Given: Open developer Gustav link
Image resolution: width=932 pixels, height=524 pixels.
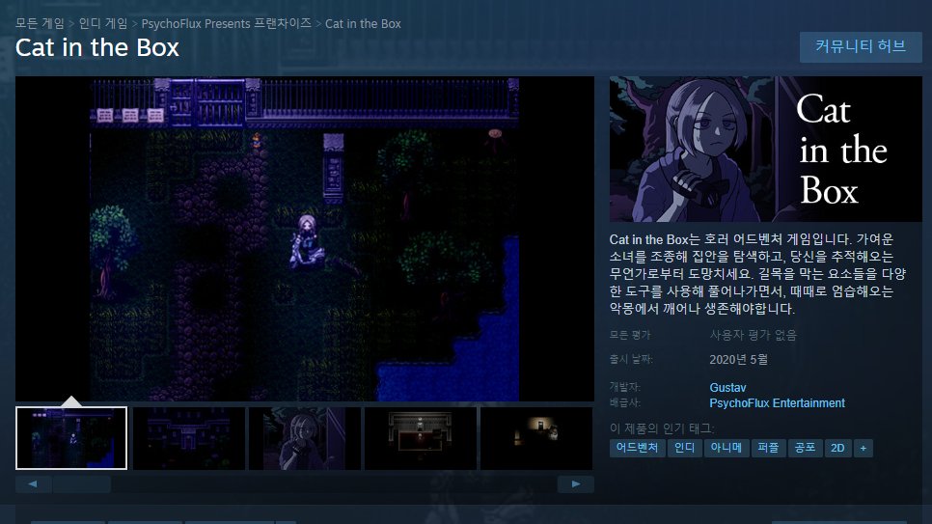Looking at the screenshot, I should 727,387.
